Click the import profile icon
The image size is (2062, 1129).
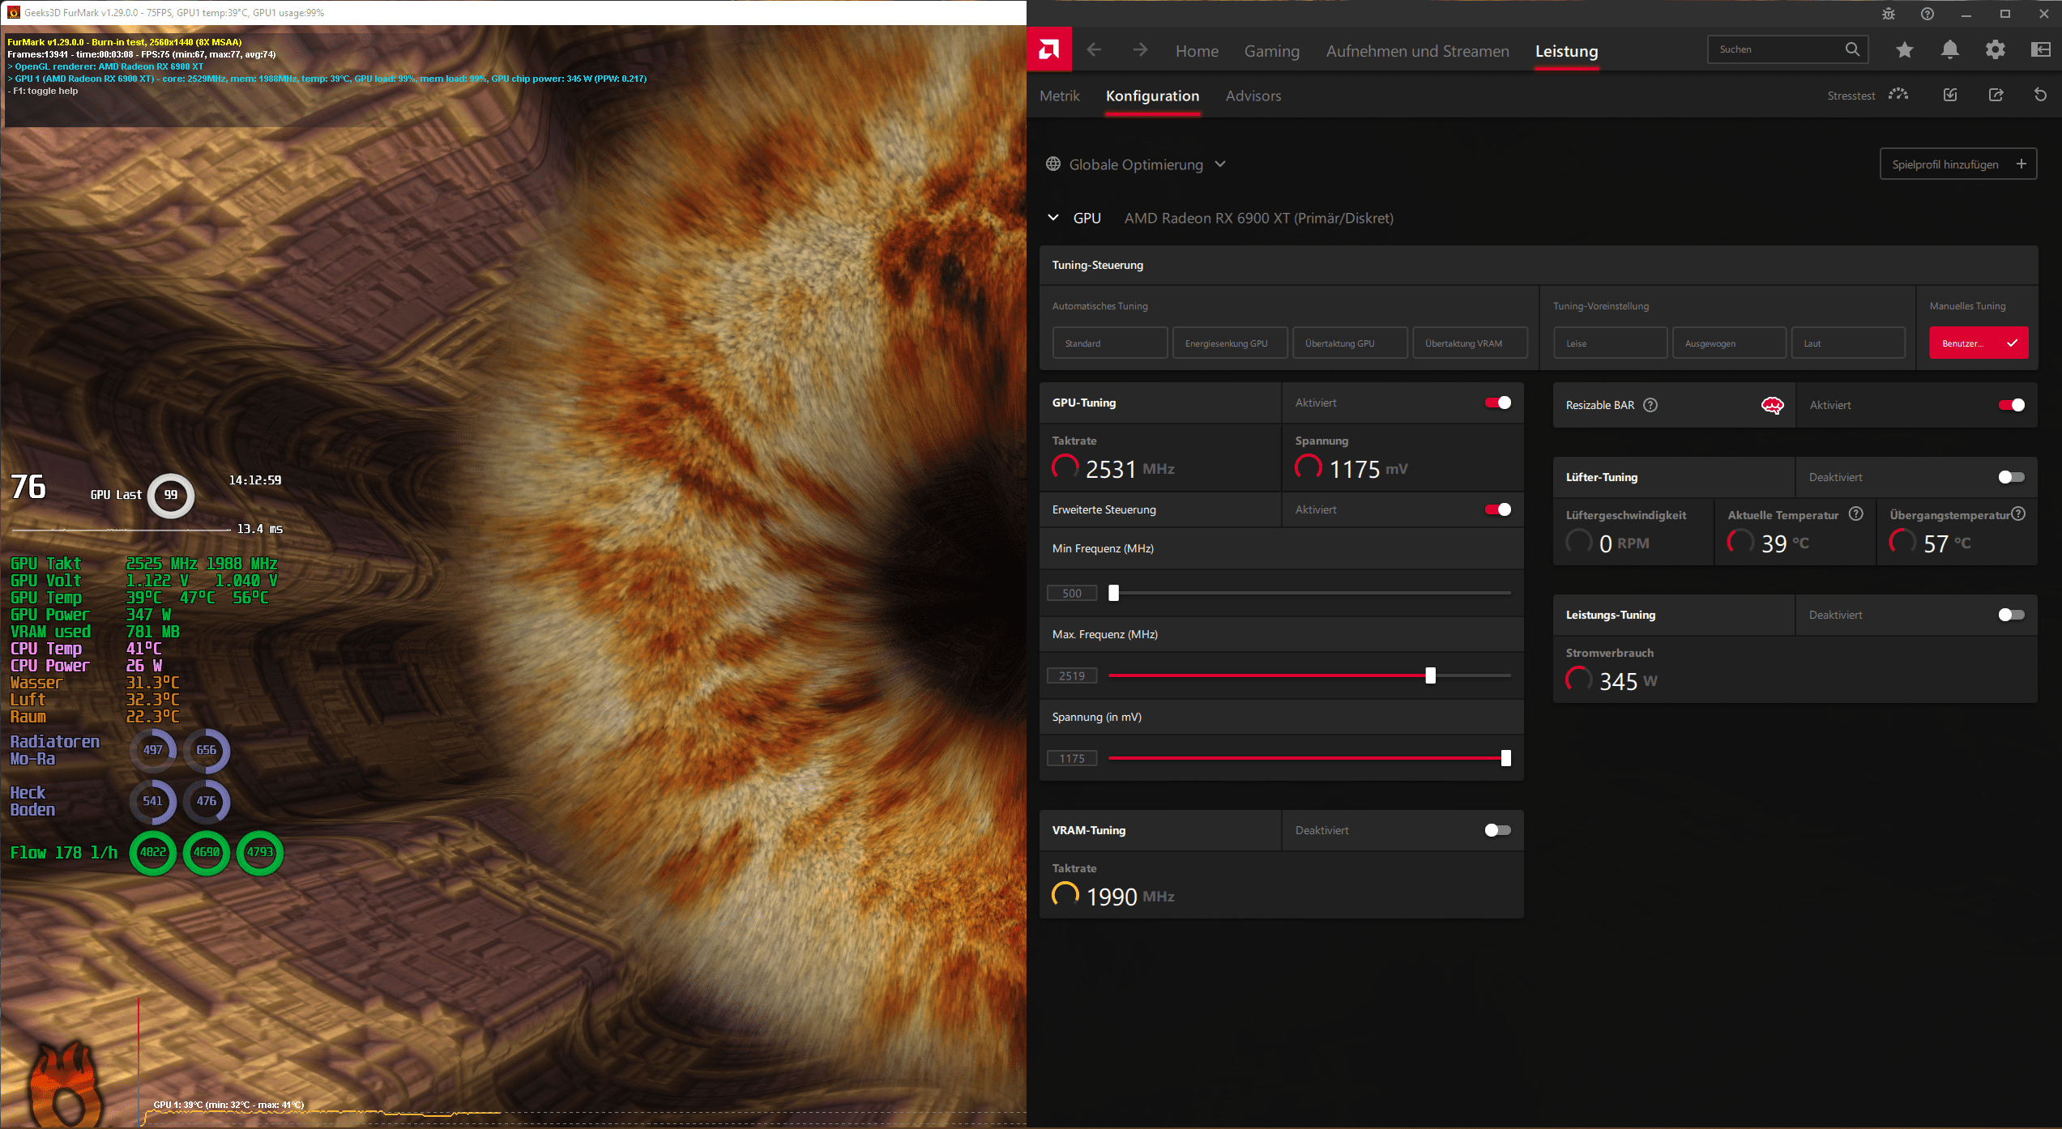[1950, 95]
